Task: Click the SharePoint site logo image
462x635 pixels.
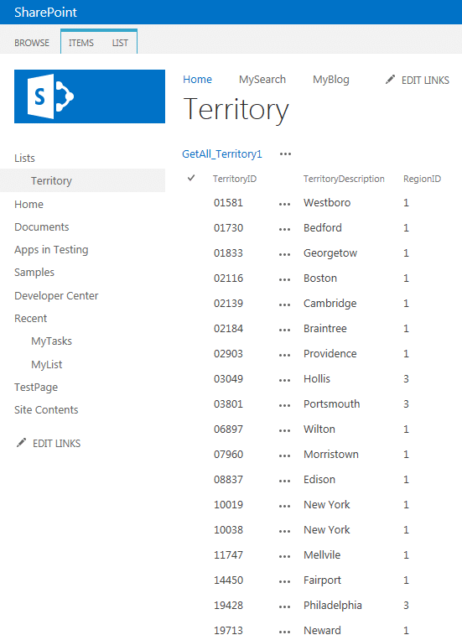Action: pos(90,96)
